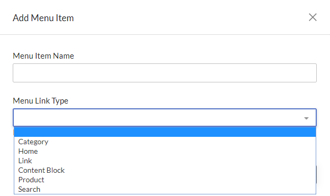Click the dark button edge behind the list

(317, 174)
